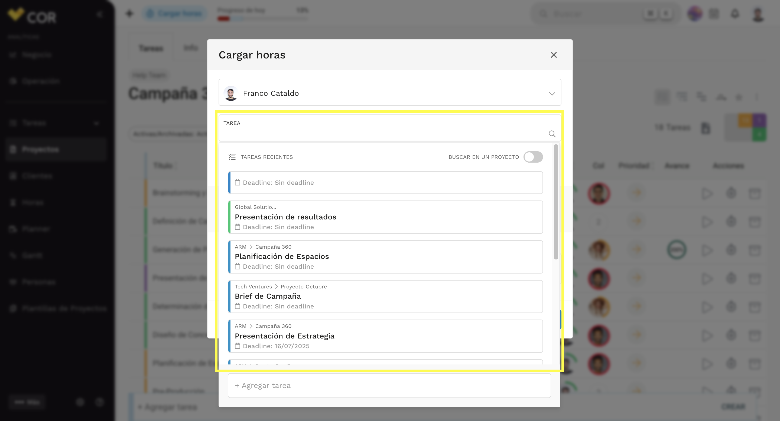Screen dimensions: 780x421
Task: Click the recent tasks list scrollbar
Action: (x=556, y=202)
